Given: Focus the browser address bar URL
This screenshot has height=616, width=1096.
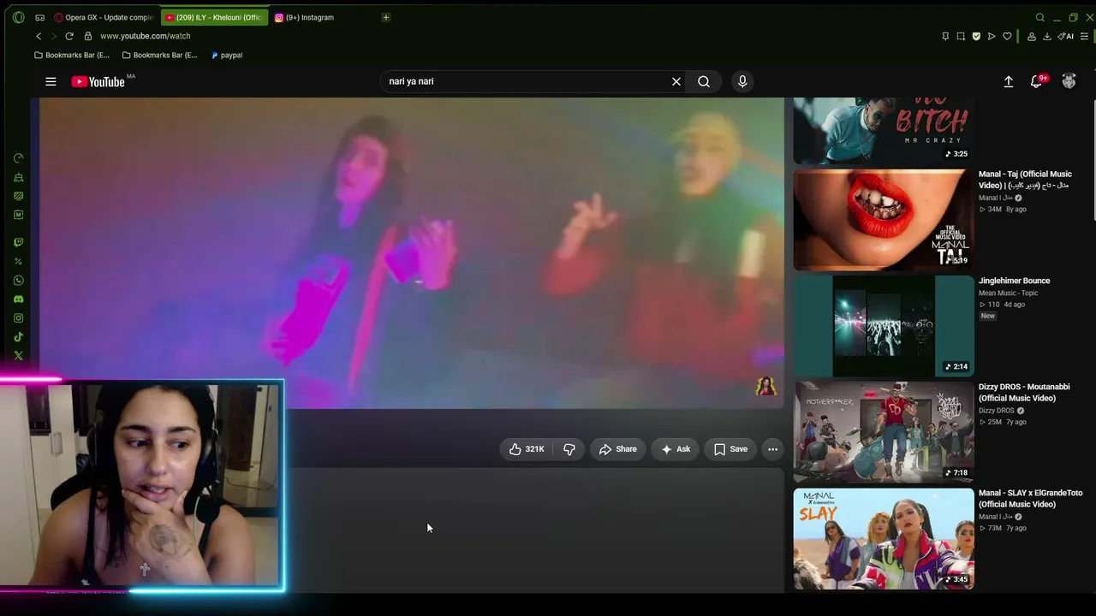Looking at the screenshot, I should click(146, 36).
